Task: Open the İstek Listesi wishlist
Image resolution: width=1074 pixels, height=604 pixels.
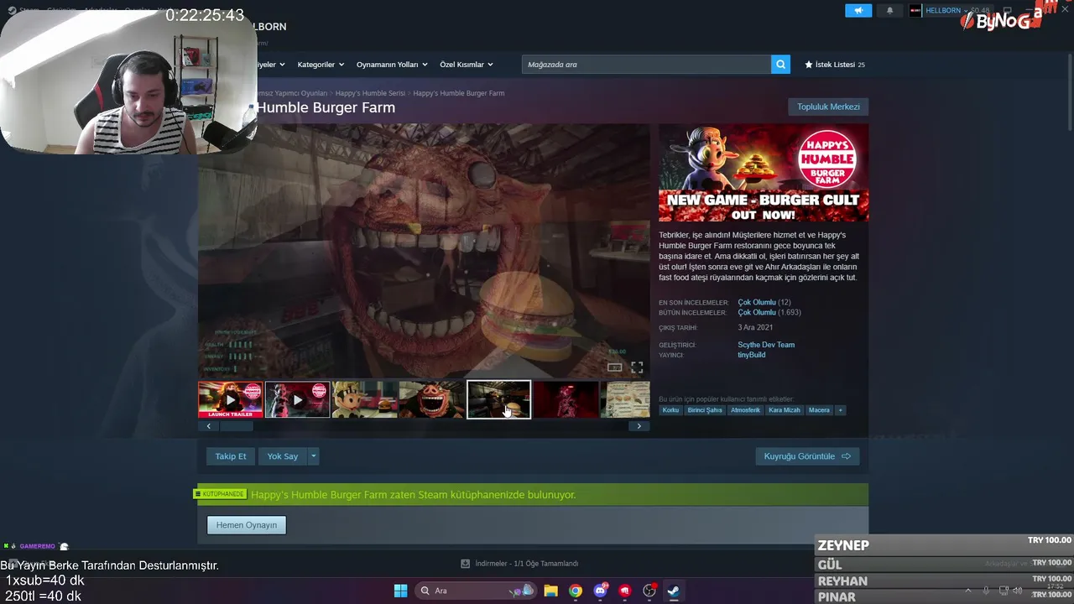Action: pyautogui.click(x=835, y=65)
